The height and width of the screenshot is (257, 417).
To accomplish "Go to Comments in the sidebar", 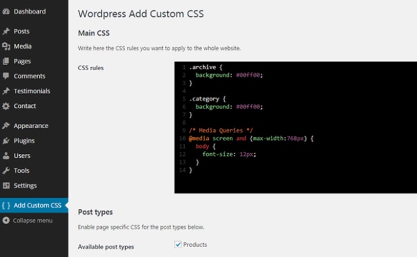I will coord(34,76).
